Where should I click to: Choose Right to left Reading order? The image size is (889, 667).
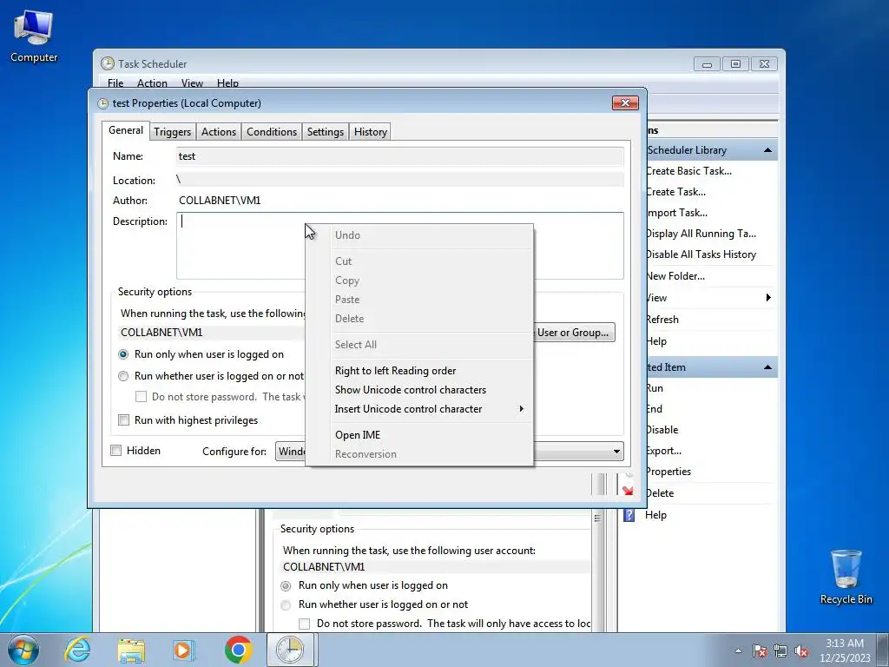click(395, 371)
